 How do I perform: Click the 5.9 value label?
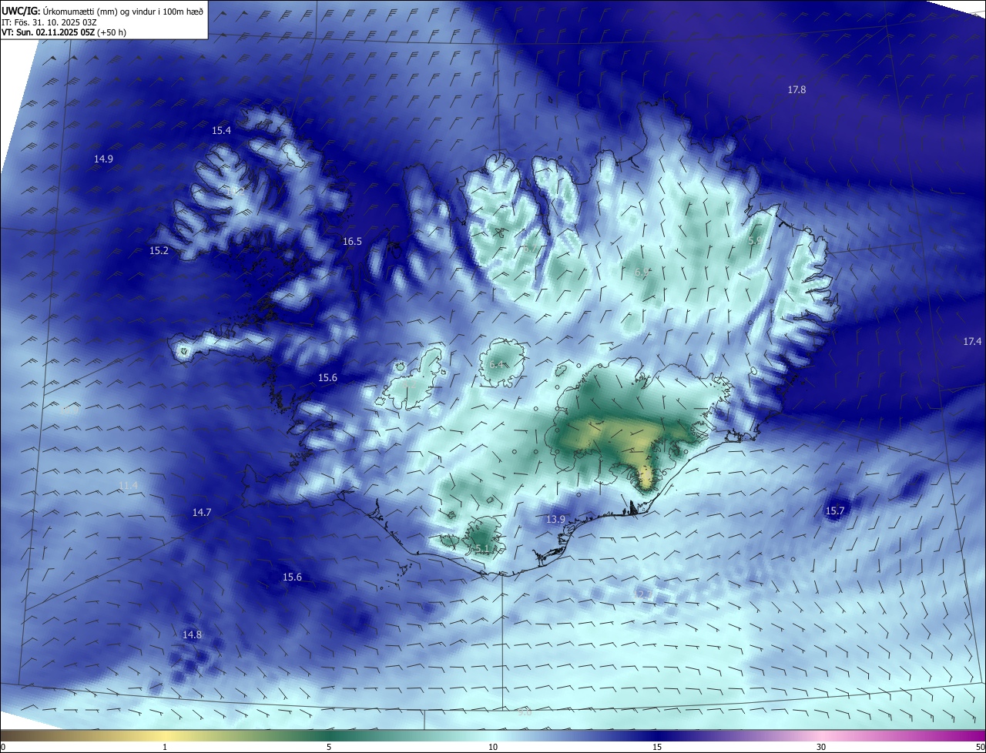click(x=756, y=241)
